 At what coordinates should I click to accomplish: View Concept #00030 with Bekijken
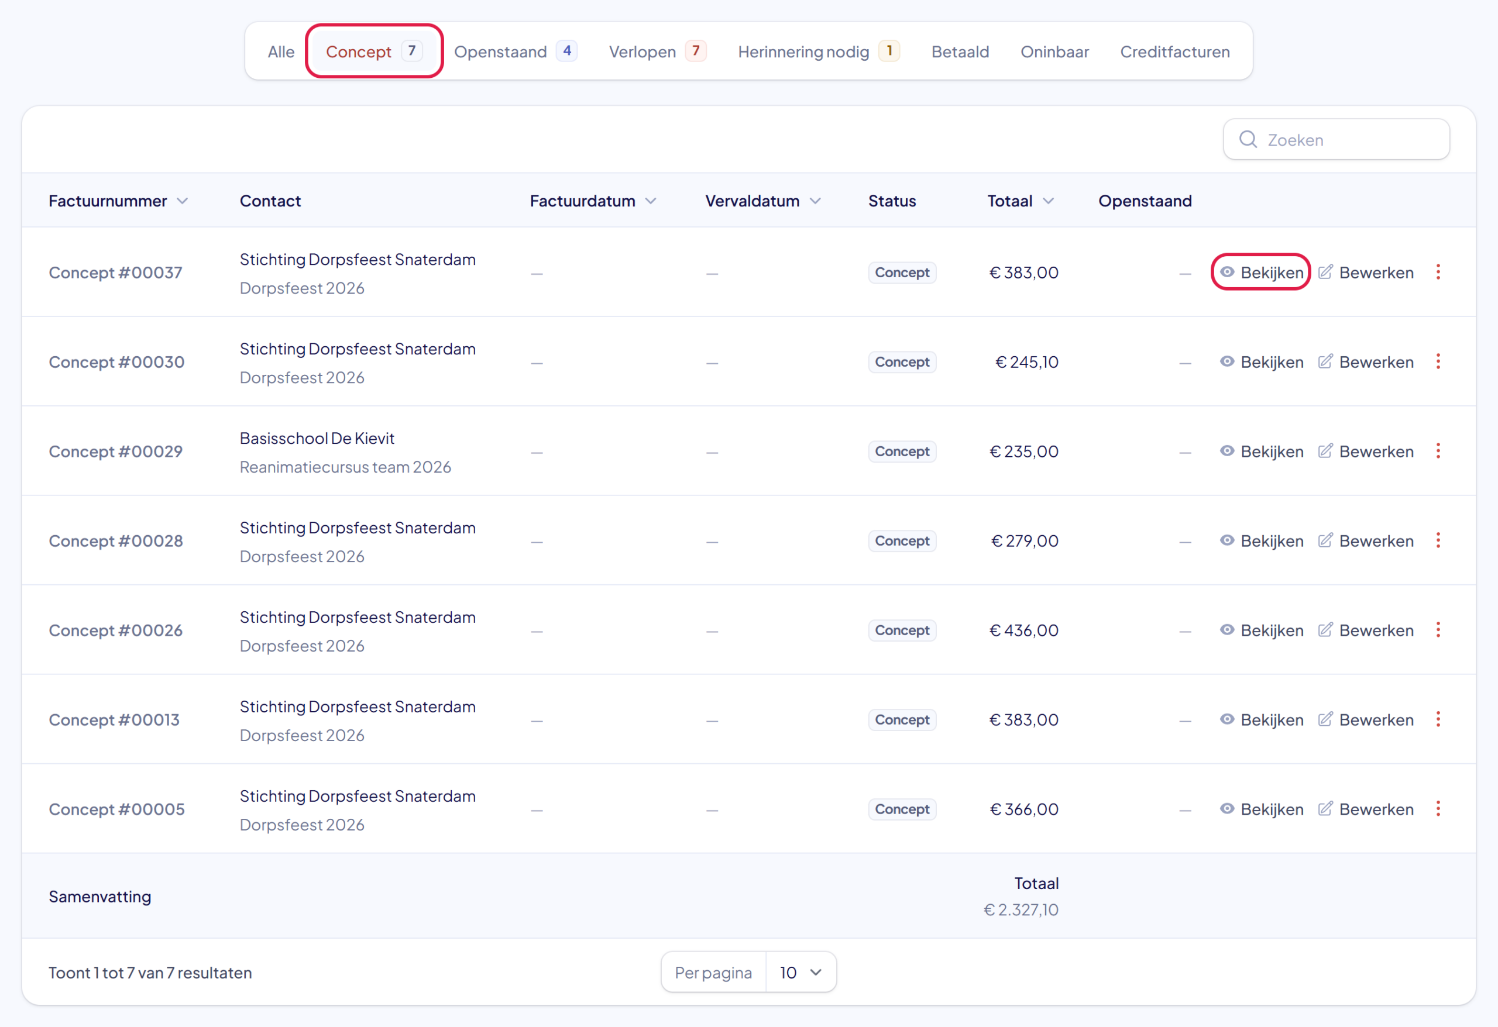point(1262,362)
